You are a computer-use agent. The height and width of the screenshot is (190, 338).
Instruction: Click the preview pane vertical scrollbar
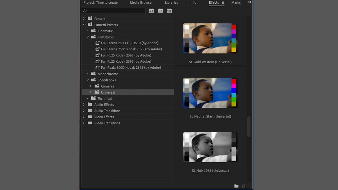coord(249,127)
